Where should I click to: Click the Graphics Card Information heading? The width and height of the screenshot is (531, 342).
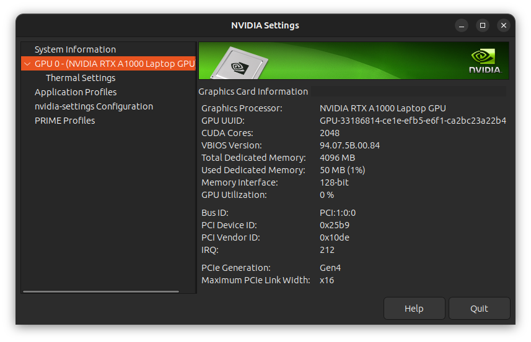click(253, 92)
